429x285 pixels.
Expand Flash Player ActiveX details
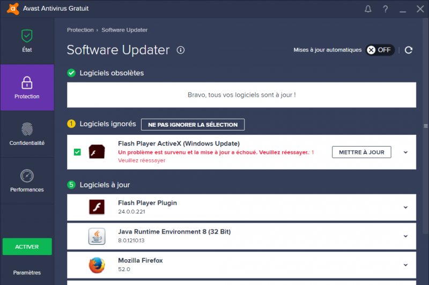coord(405,152)
